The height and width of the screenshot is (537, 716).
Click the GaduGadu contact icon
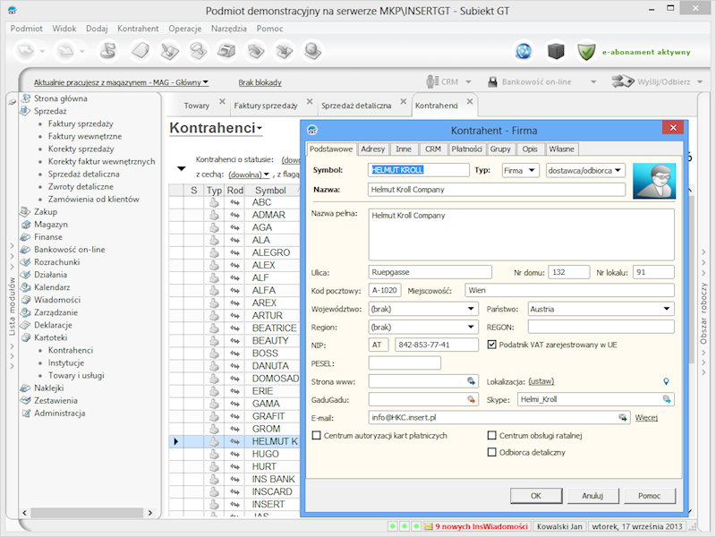point(471,399)
